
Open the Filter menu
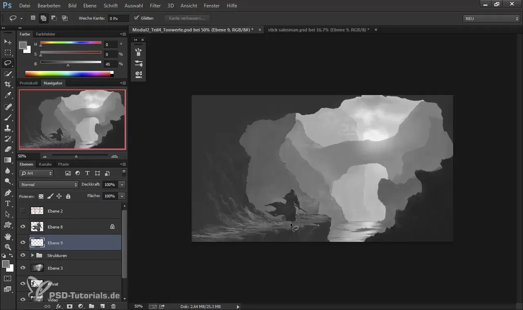click(x=155, y=6)
